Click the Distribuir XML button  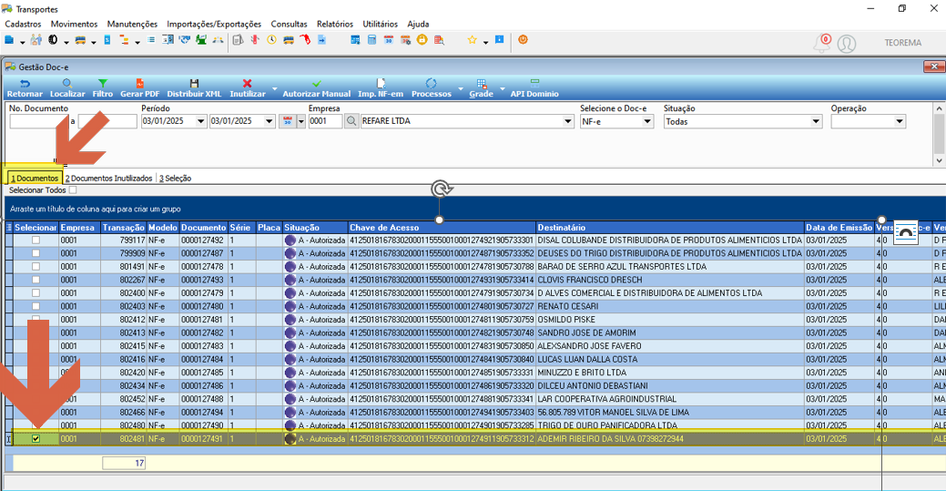194,88
